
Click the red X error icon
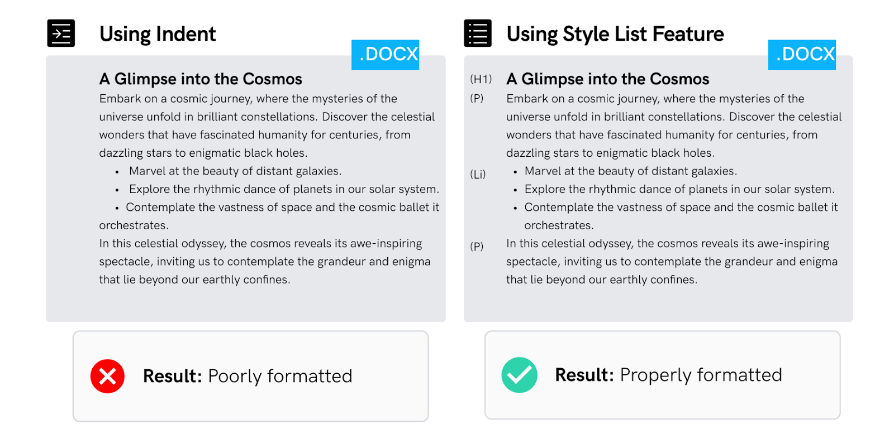pyautogui.click(x=107, y=376)
